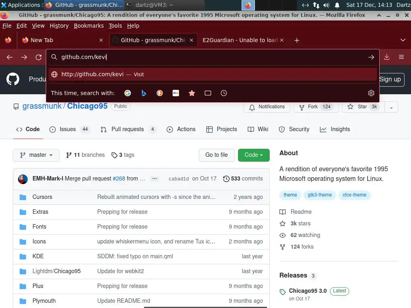Switch to the E2Guardian tab
411x308 pixels.
coord(240,40)
